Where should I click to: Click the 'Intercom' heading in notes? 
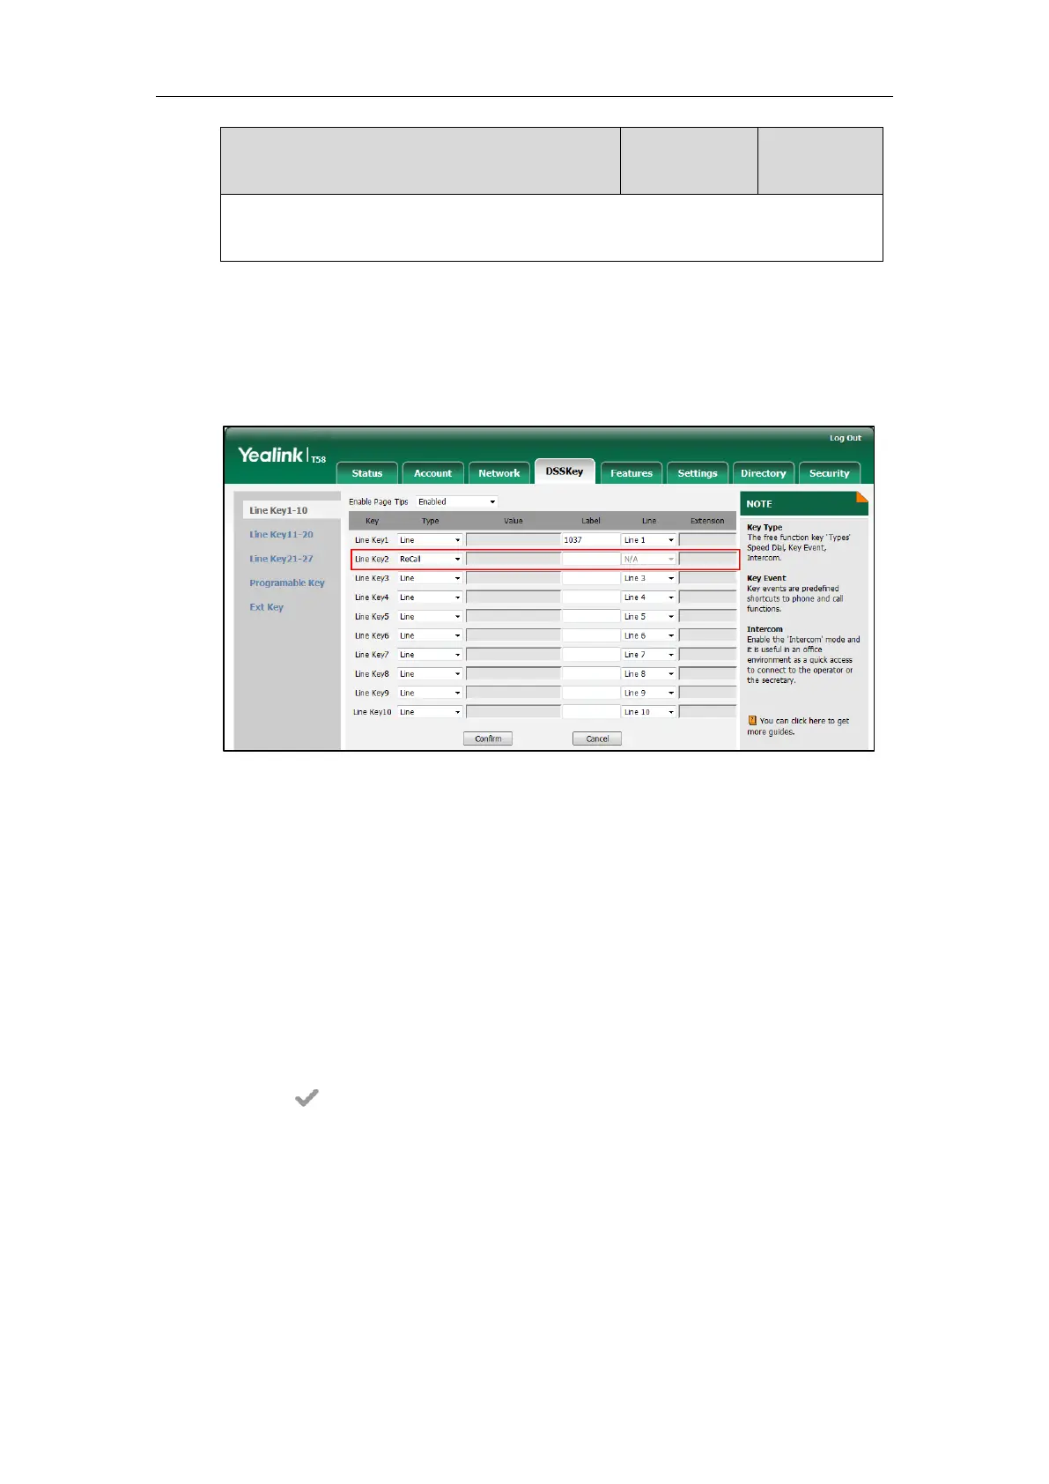[765, 629]
